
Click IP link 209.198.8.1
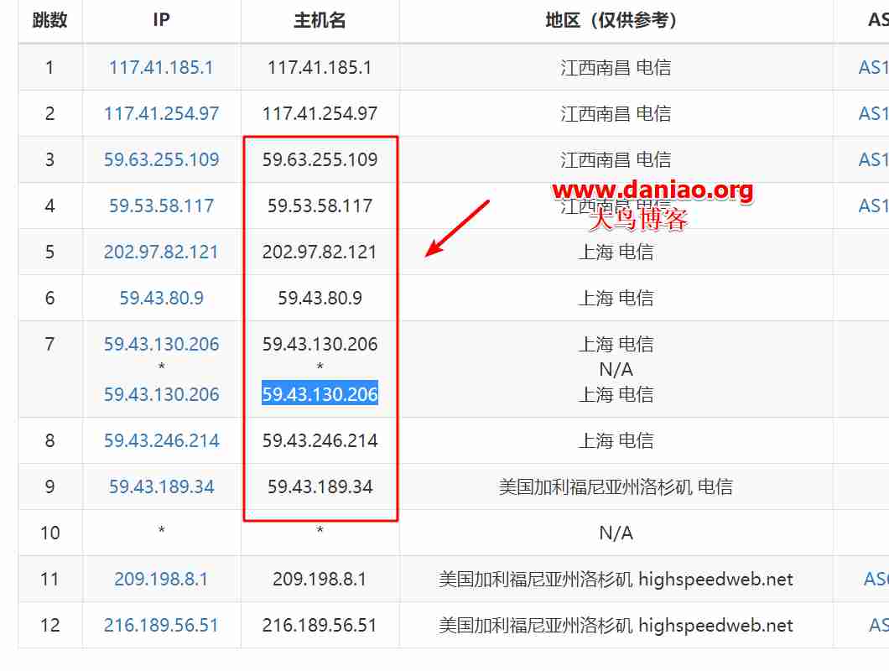[161, 579]
